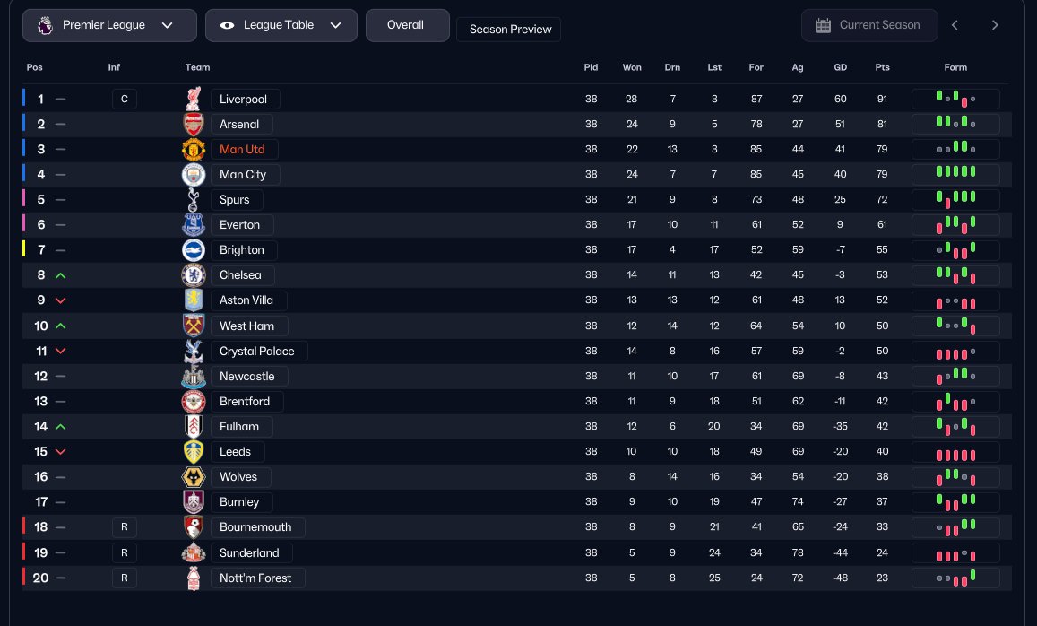Switch to the Season Preview tab
Viewport: 1037px width, 626px height.
(x=509, y=30)
